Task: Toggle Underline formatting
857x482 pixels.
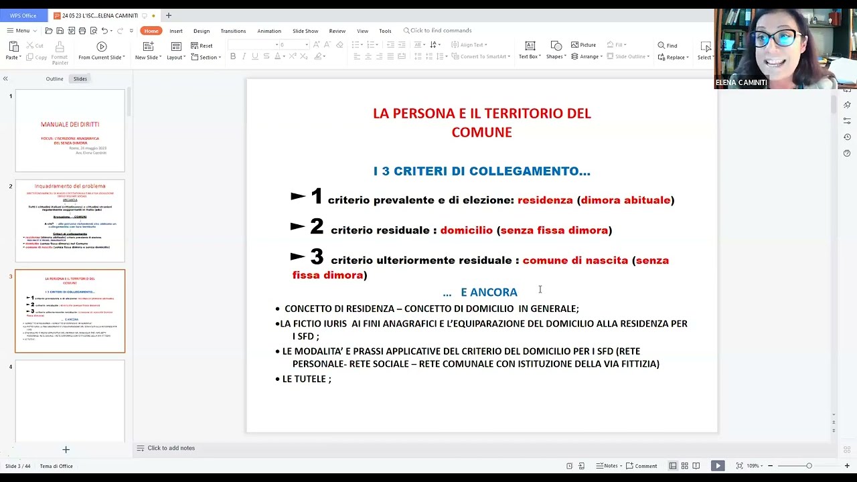Action: pyautogui.click(x=255, y=57)
